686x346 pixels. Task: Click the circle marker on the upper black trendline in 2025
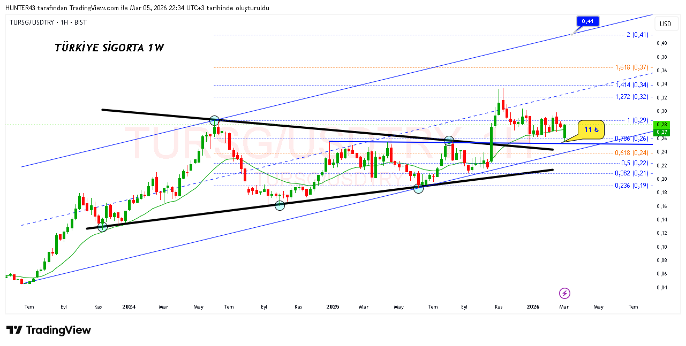point(449,141)
